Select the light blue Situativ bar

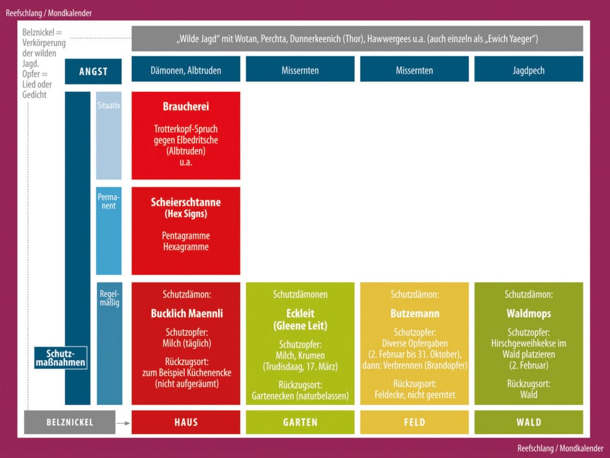(x=108, y=135)
